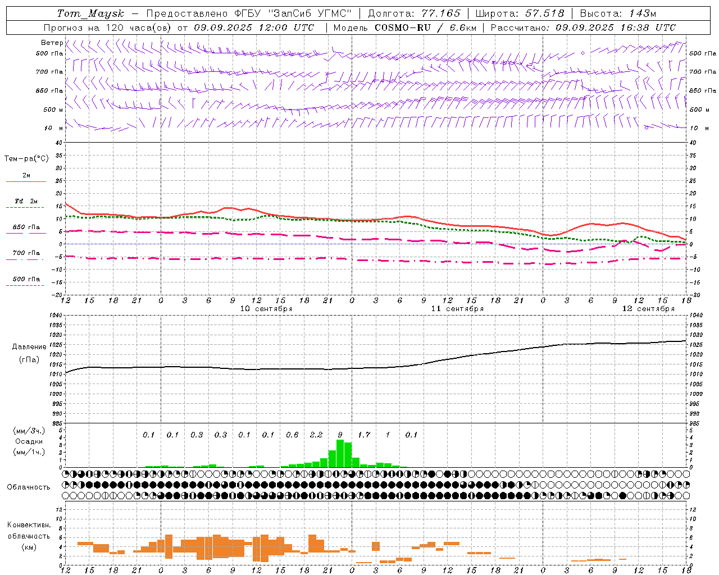
Task: Click the "Тем-ра(°C)" temperature label
Action: point(26,159)
